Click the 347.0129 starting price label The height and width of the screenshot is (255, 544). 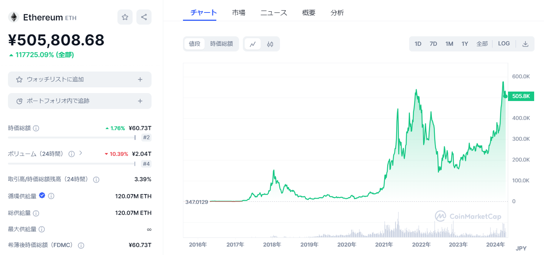tap(197, 202)
